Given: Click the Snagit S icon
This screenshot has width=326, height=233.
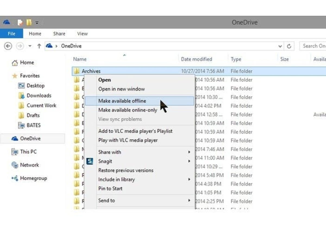Looking at the screenshot, I should tap(90, 161).
